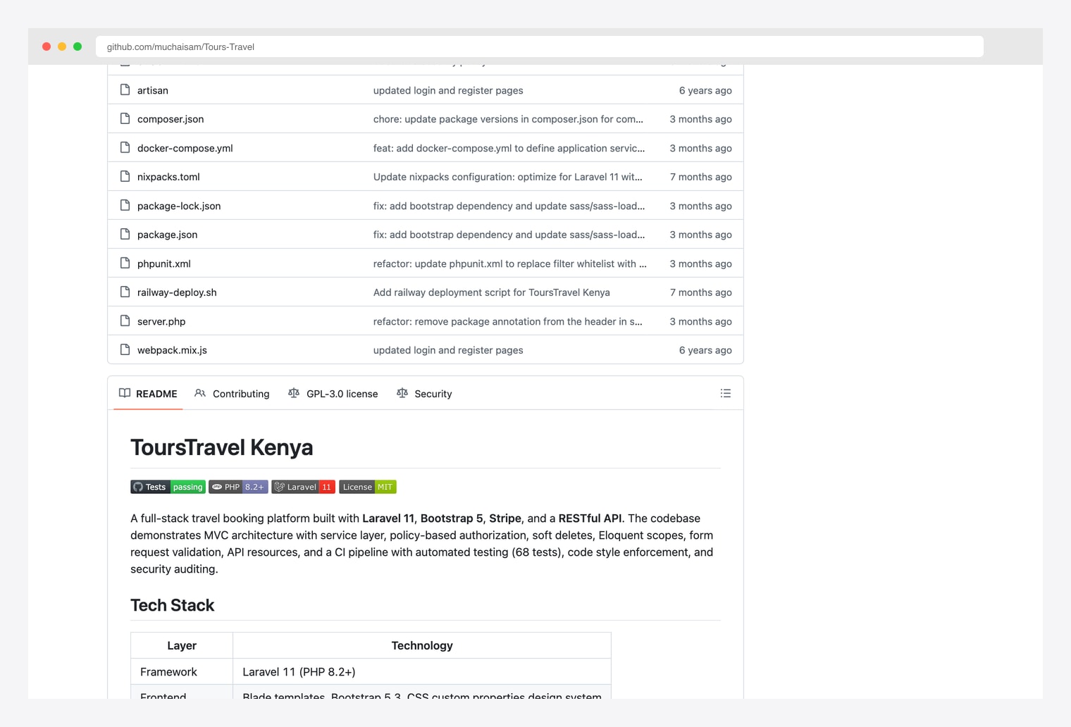
Task: Open railway-deploy.sh file
Action: 177,292
